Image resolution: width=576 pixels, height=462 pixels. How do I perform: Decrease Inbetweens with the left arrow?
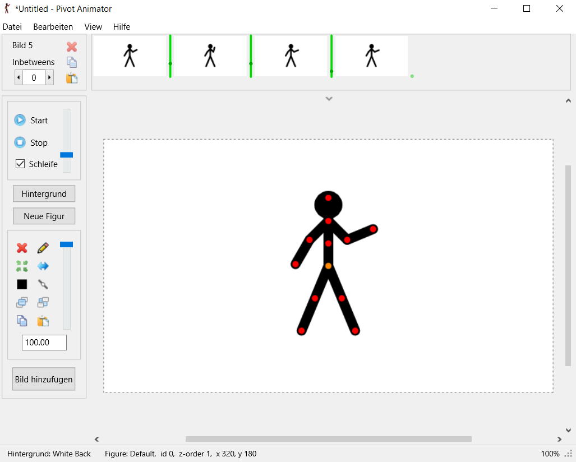tap(19, 78)
